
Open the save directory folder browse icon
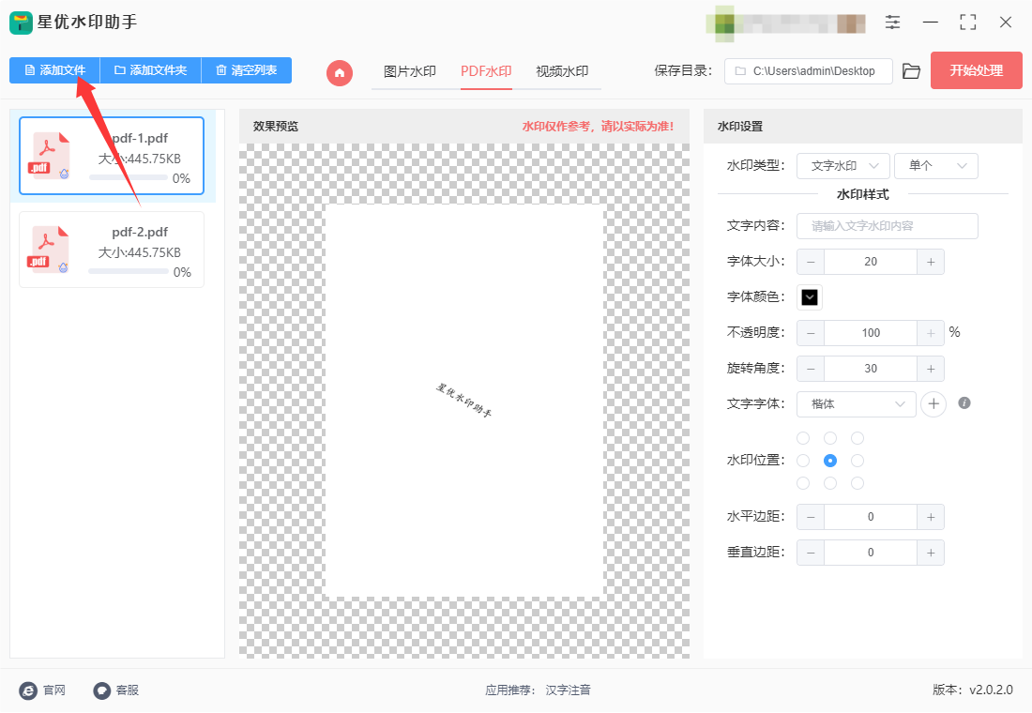911,71
